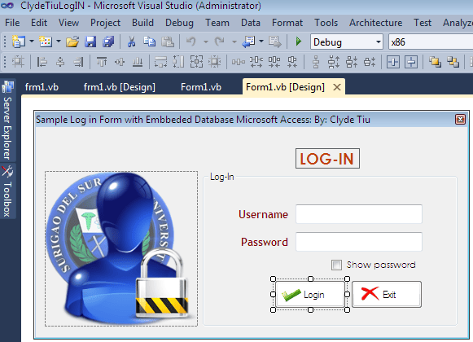Open the Debug menu
Image resolution: width=473 pixels, height=342 pixels.
[179, 23]
